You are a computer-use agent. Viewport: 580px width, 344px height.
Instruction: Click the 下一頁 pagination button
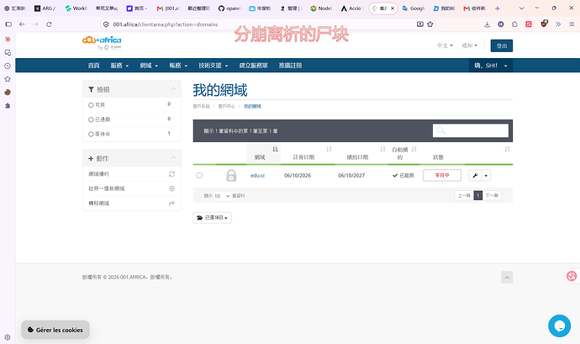492,195
